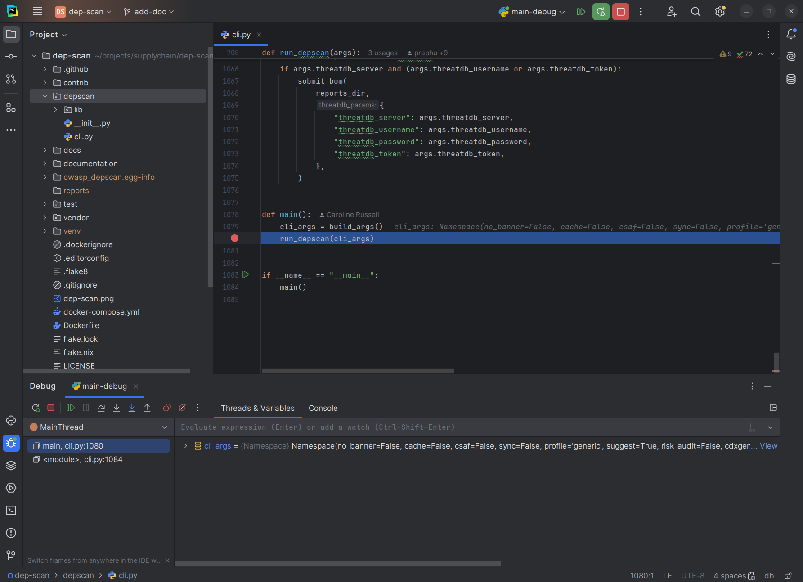The image size is (803, 582).
Task: Select frame <module>, cli.py:1084
Action: [99, 459]
